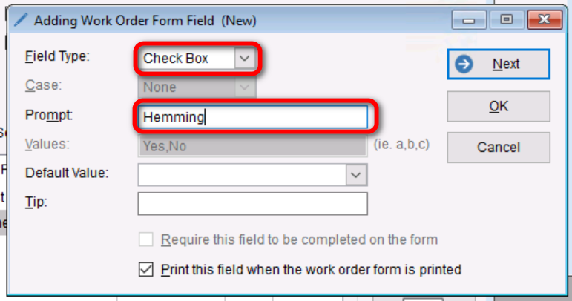Open the Default Value dropdown arrow

pos(357,174)
